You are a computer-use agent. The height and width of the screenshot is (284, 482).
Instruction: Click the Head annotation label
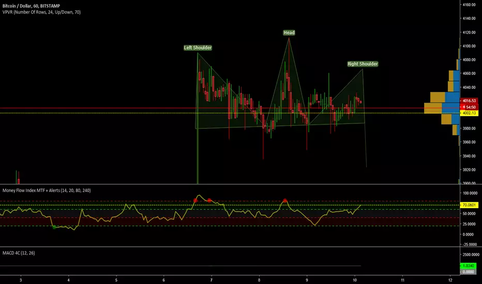[289, 33]
